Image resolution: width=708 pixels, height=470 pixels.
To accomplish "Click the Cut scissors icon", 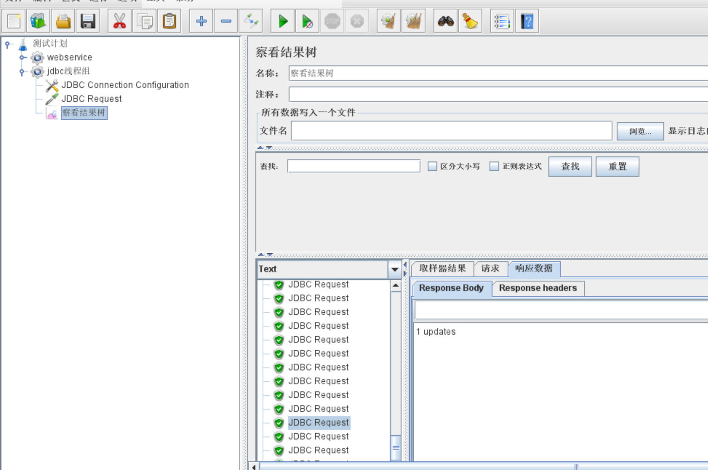I will point(120,21).
